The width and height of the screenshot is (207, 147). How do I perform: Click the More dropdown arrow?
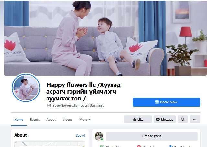[89, 120]
